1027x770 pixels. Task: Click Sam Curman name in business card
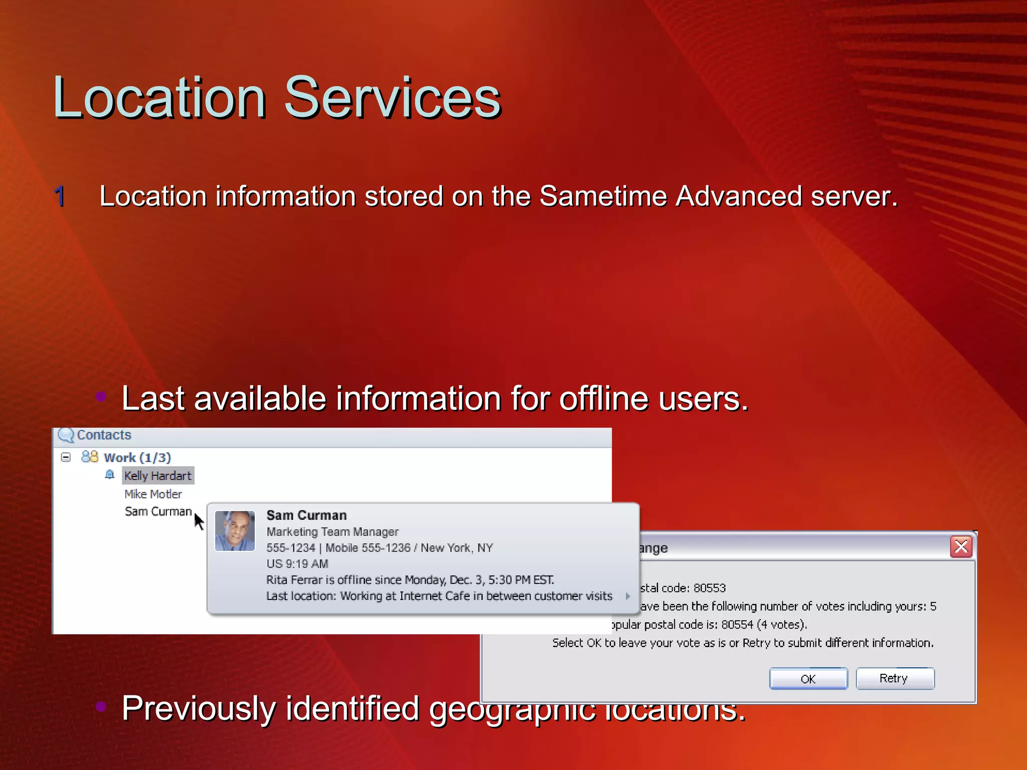[306, 515]
